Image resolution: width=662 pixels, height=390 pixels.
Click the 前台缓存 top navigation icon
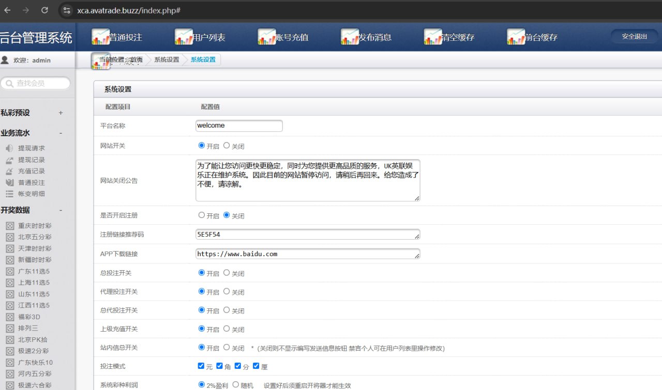[x=516, y=37]
